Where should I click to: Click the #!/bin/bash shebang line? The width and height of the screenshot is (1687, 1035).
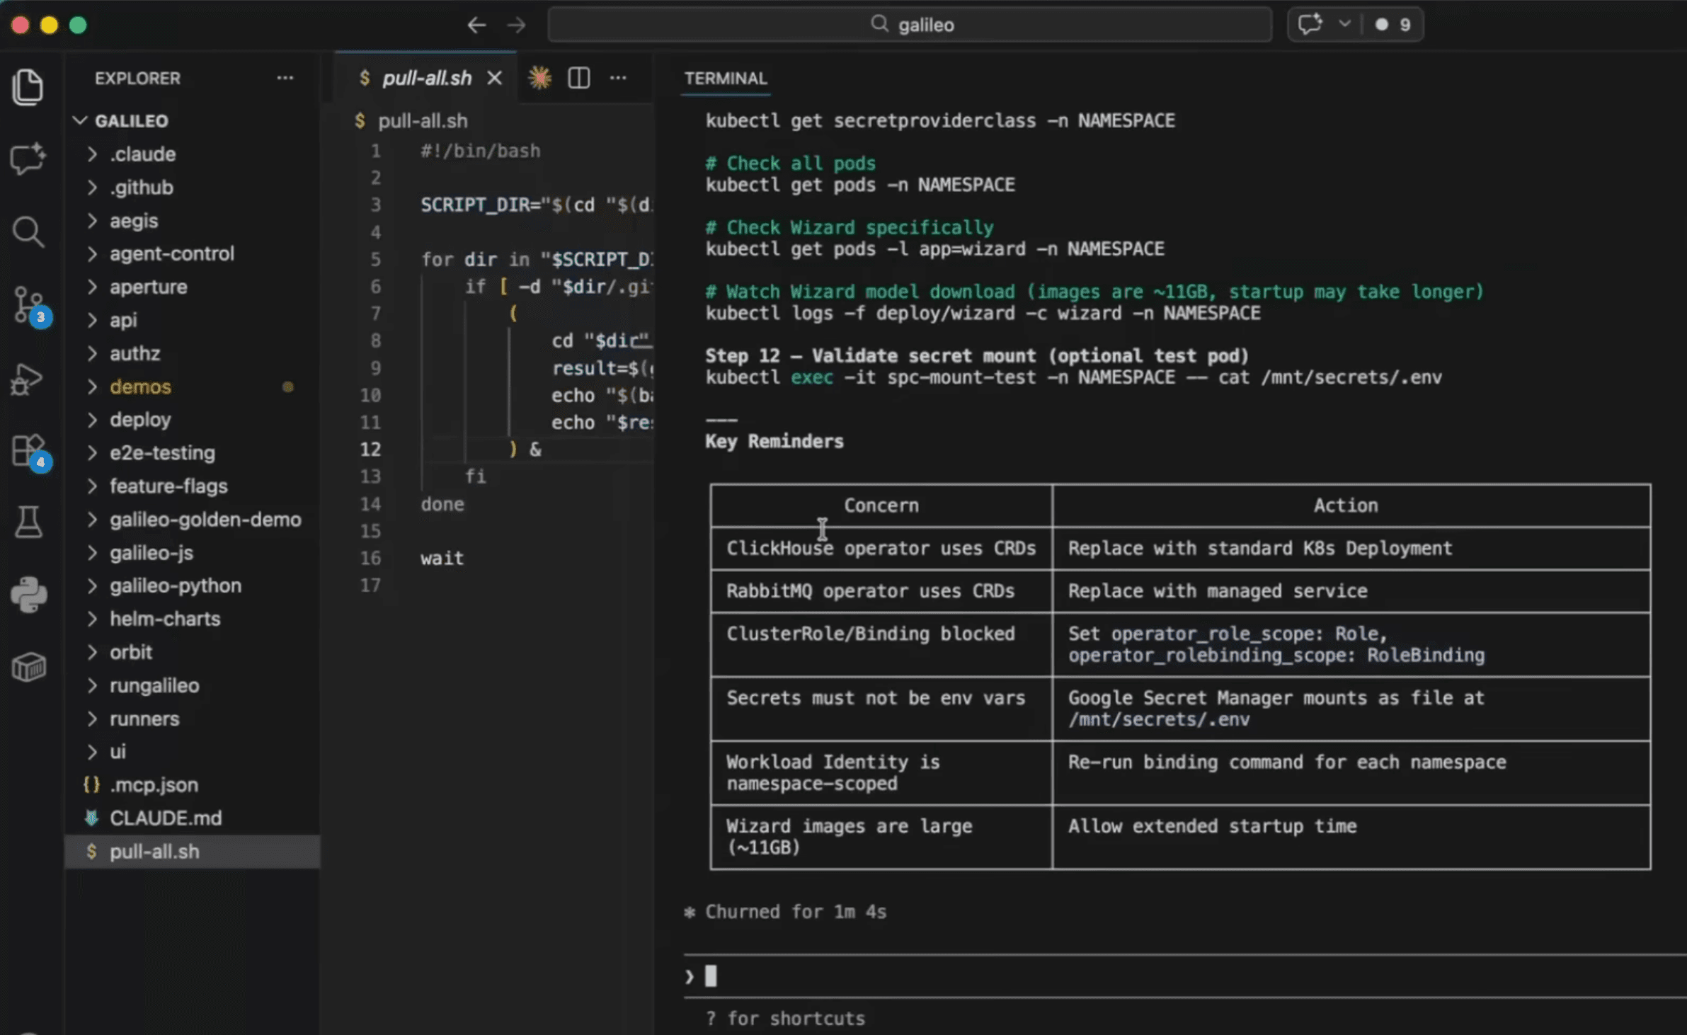(x=480, y=151)
